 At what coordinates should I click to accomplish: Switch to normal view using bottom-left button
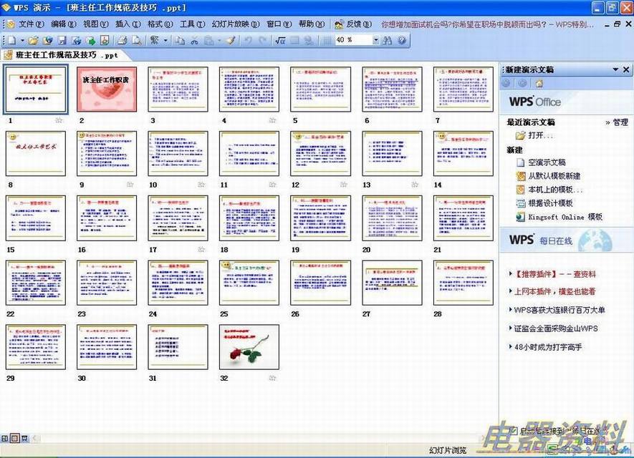(x=5, y=438)
